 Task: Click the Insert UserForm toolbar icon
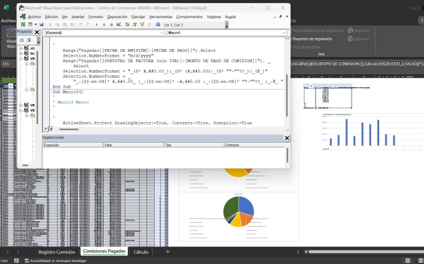[x=31, y=24]
